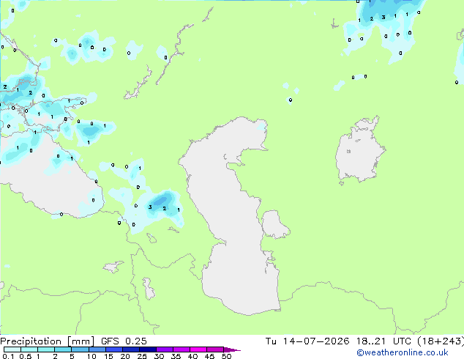
Task: Pick the 30–35 mm purple legend swatch
Action: tap(164, 349)
